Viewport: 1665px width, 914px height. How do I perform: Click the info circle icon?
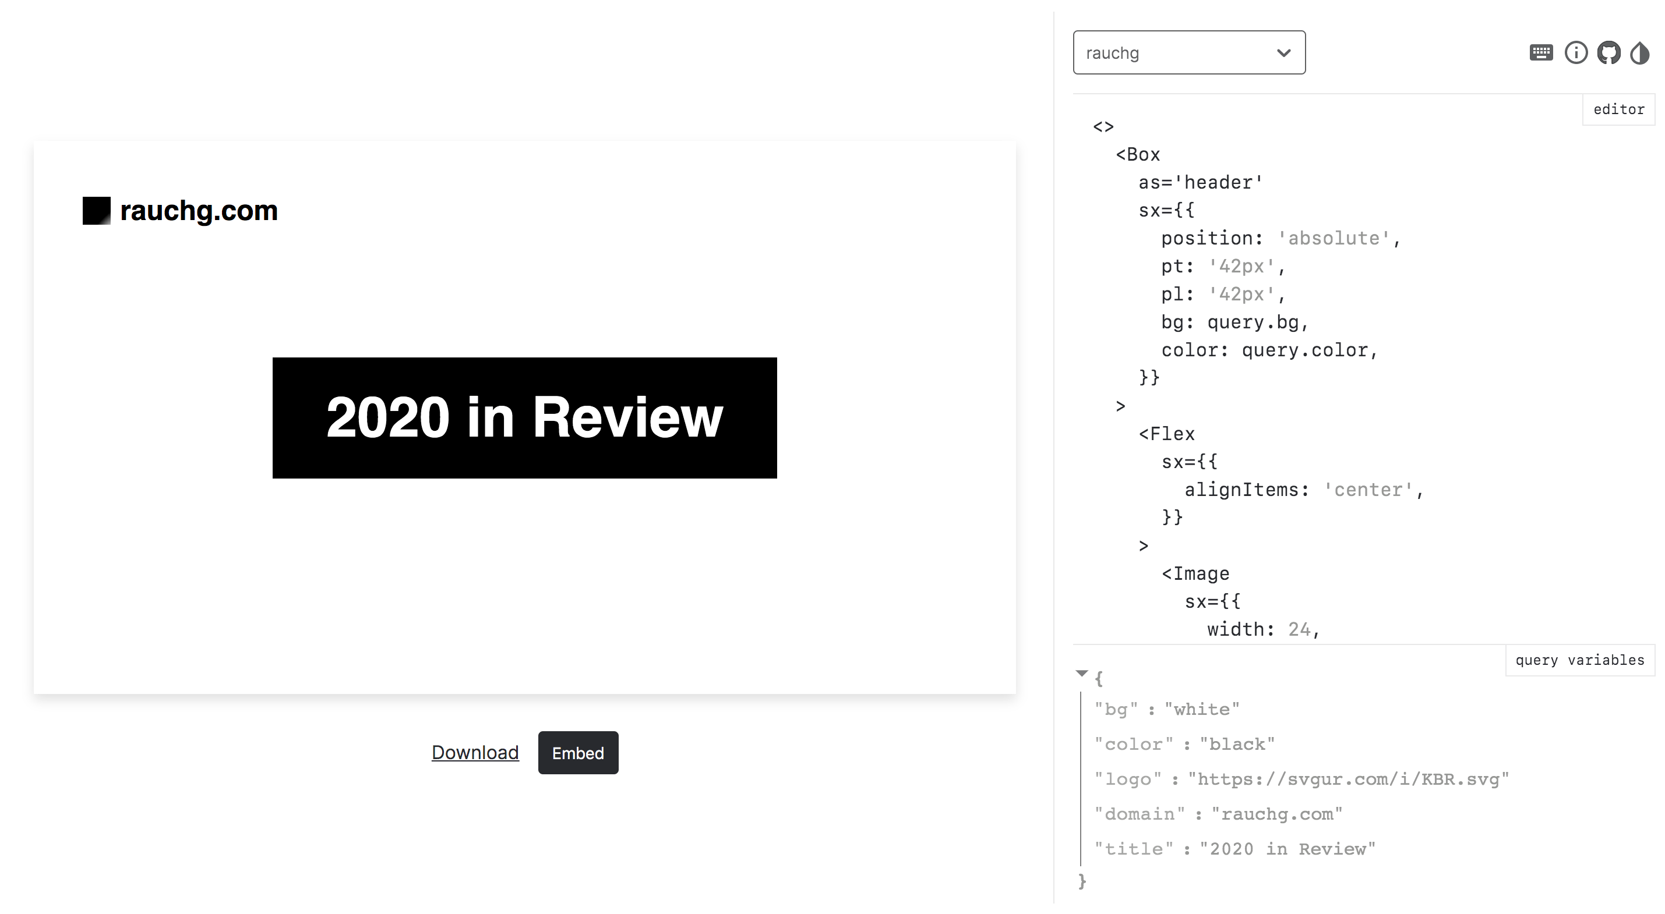(x=1576, y=52)
